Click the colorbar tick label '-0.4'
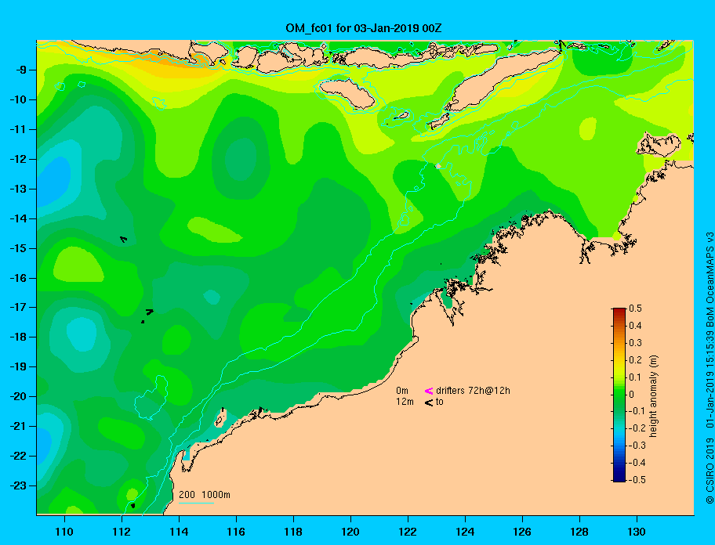Viewport: 715px width, 545px height. pos(637,463)
